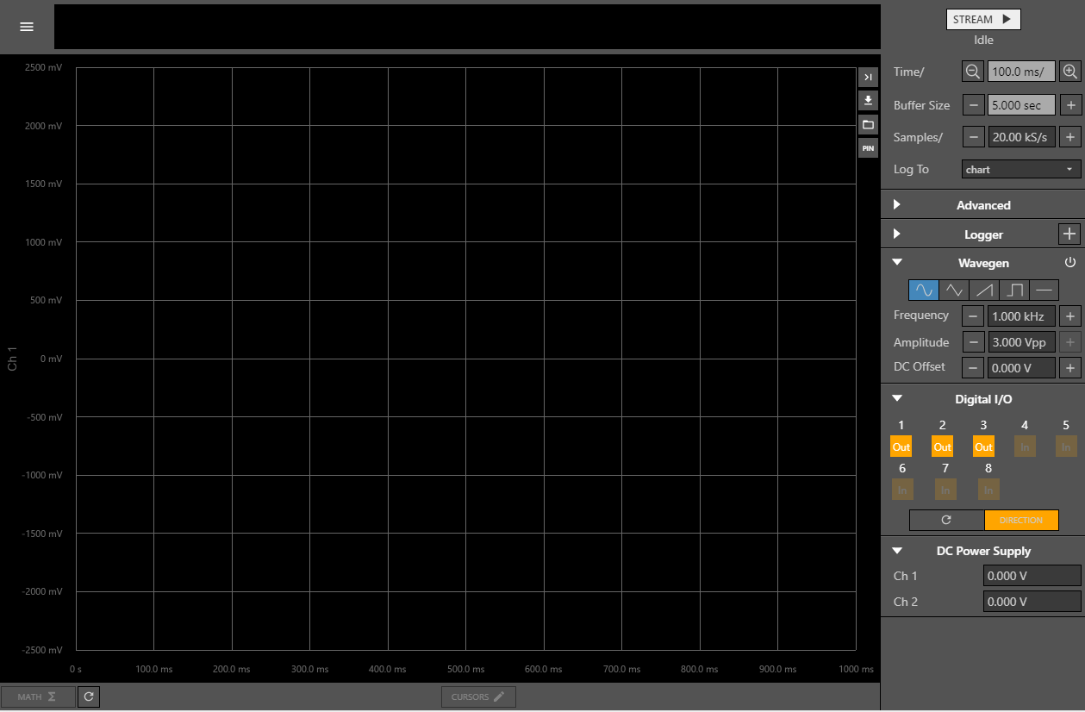Select triangle waveform in Wavegen
Image resolution: width=1085 pixels, height=712 pixels.
tap(954, 290)
